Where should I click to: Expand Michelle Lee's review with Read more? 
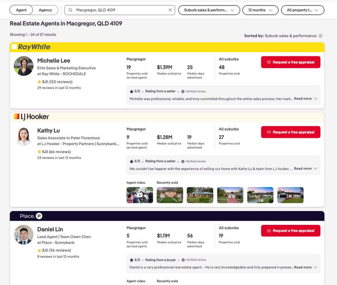tap(306, 99)
